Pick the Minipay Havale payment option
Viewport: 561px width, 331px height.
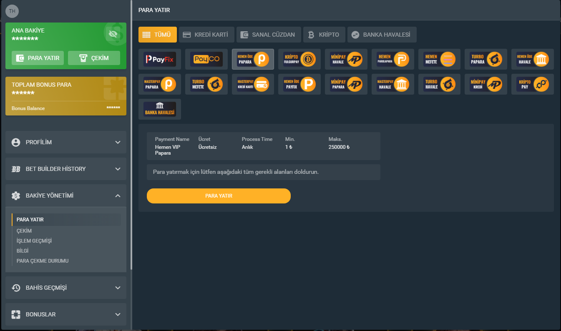346,59
